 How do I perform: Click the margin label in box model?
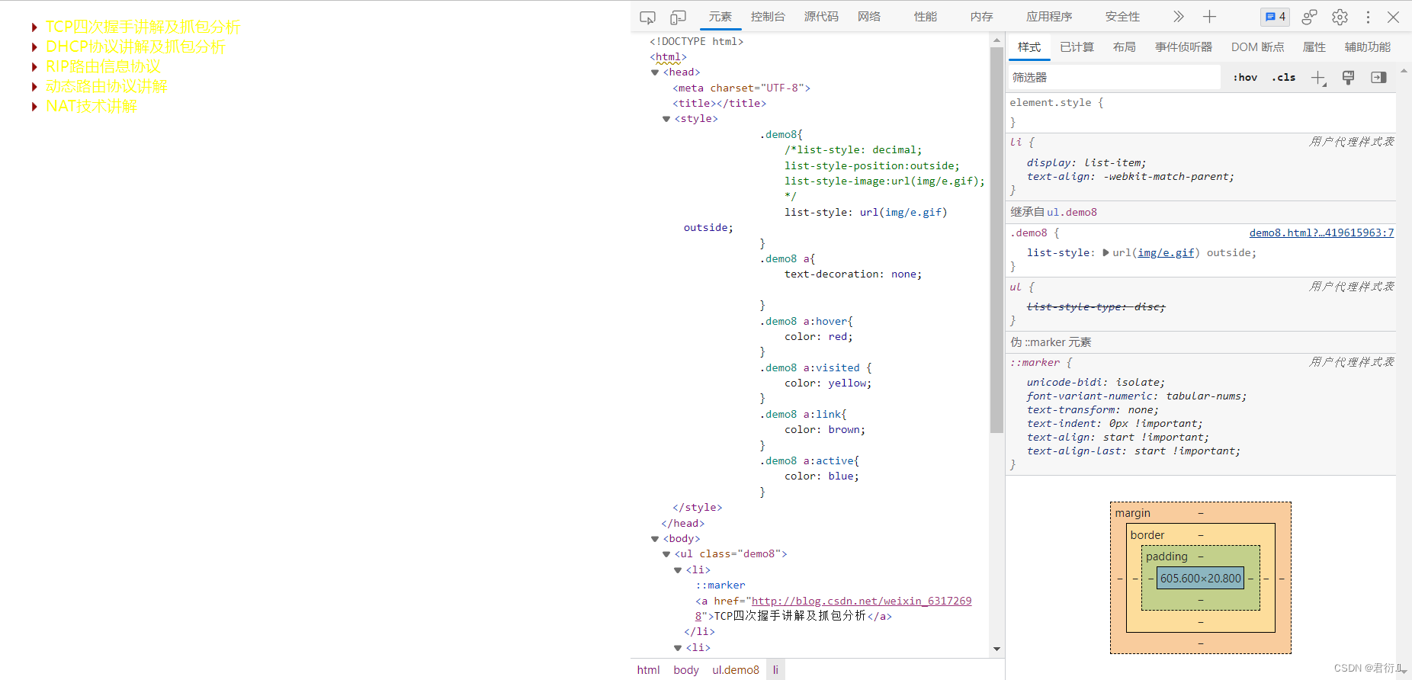coord(1132,513)
